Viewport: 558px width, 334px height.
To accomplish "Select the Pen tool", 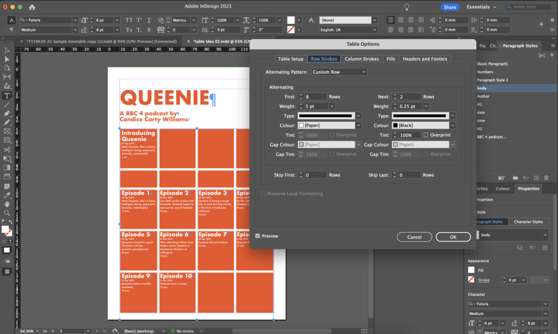I will 7,113.
